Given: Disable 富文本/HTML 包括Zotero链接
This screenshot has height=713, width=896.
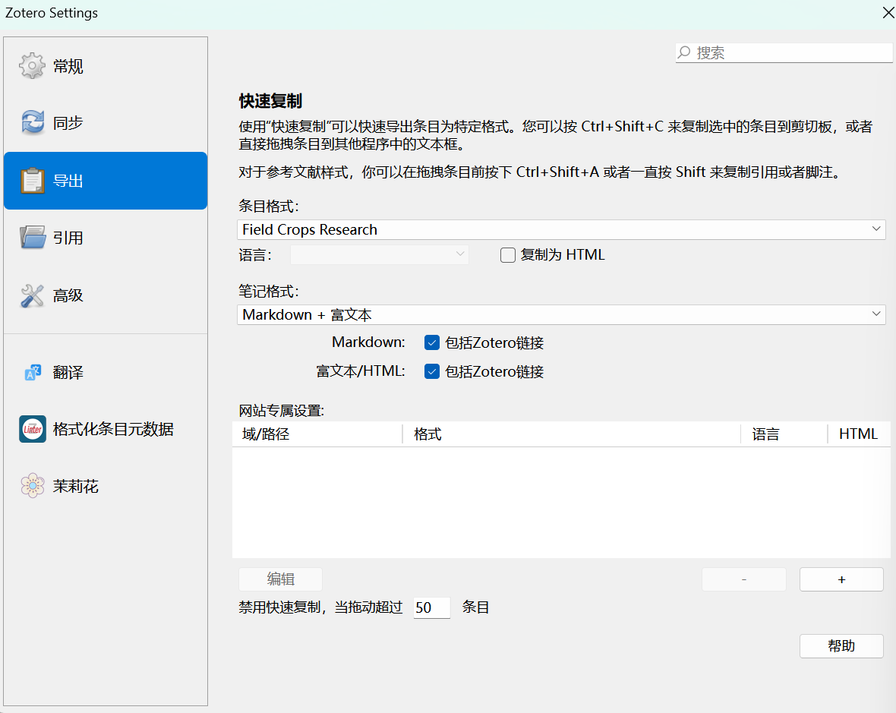Looking at the screenshot, I should (431, 371).
